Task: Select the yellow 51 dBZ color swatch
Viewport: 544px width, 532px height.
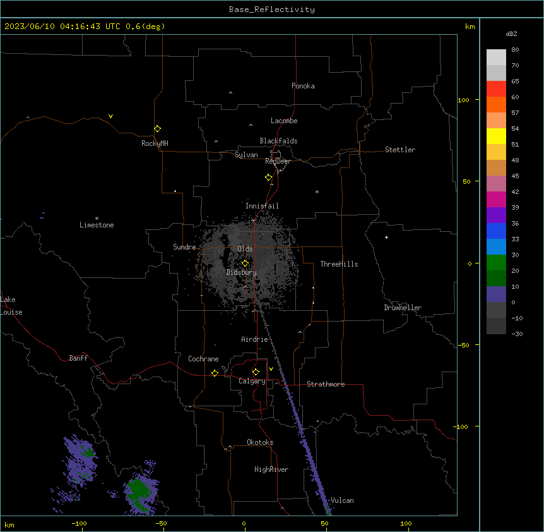Action: 496,136
